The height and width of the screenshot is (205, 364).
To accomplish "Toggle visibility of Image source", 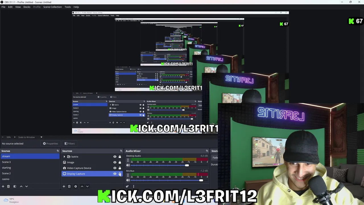I will [115, 162].
